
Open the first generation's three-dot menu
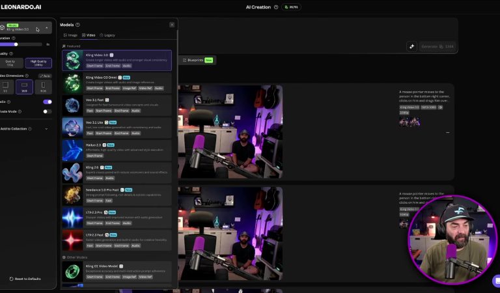click(x=447, y=133)
